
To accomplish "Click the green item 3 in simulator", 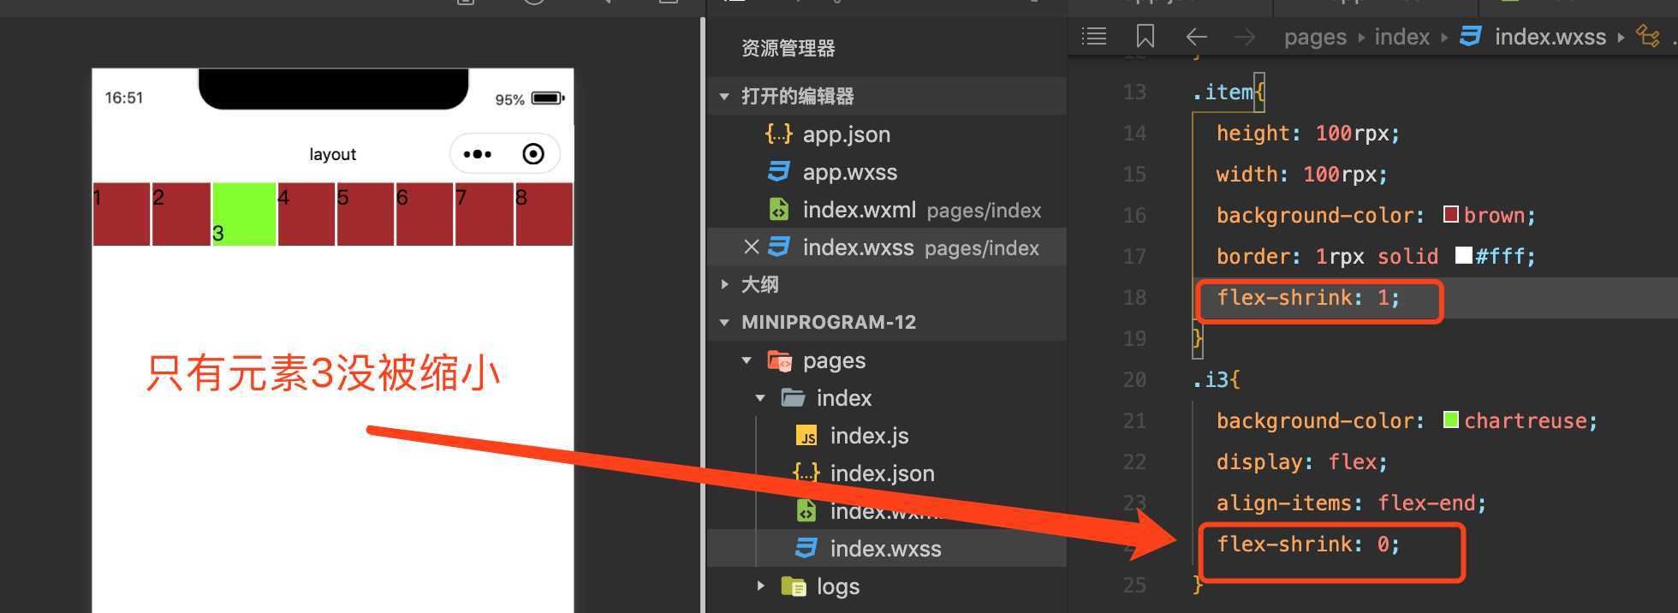I will pyautogui.click(x=244, y=214).
